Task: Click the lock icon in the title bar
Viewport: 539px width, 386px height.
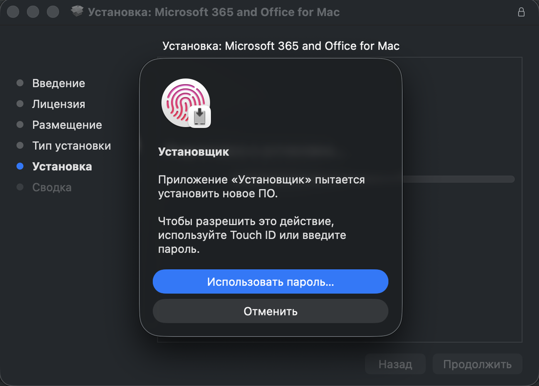Action: pos(521,12)
